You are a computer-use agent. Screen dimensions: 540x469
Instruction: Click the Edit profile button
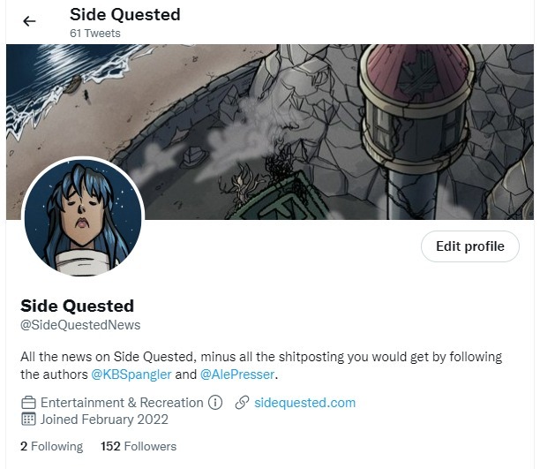click(x=470, y=246)
